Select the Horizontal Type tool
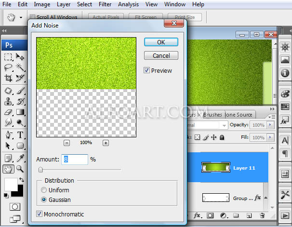This screenshot has height=227, width=292. tap(20, 135)
